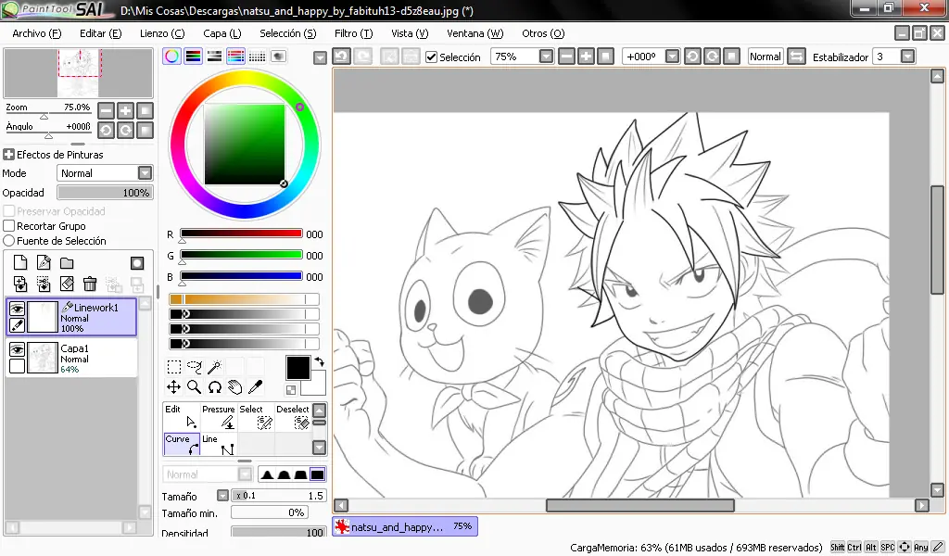Create a new linework layer
This screenshot has height=556, width=949.
44,262
